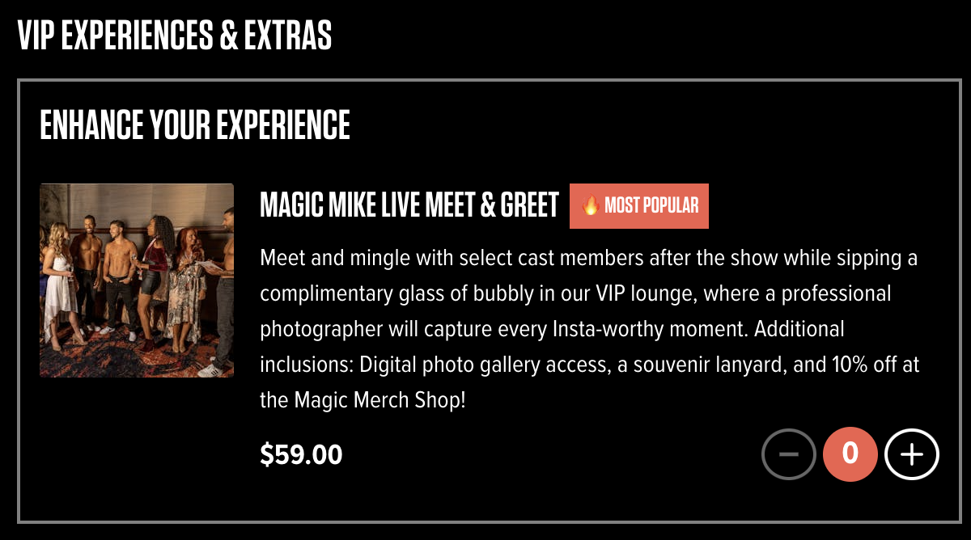Increase Meet & Greet quantity with plus button

tap(912, 454)
